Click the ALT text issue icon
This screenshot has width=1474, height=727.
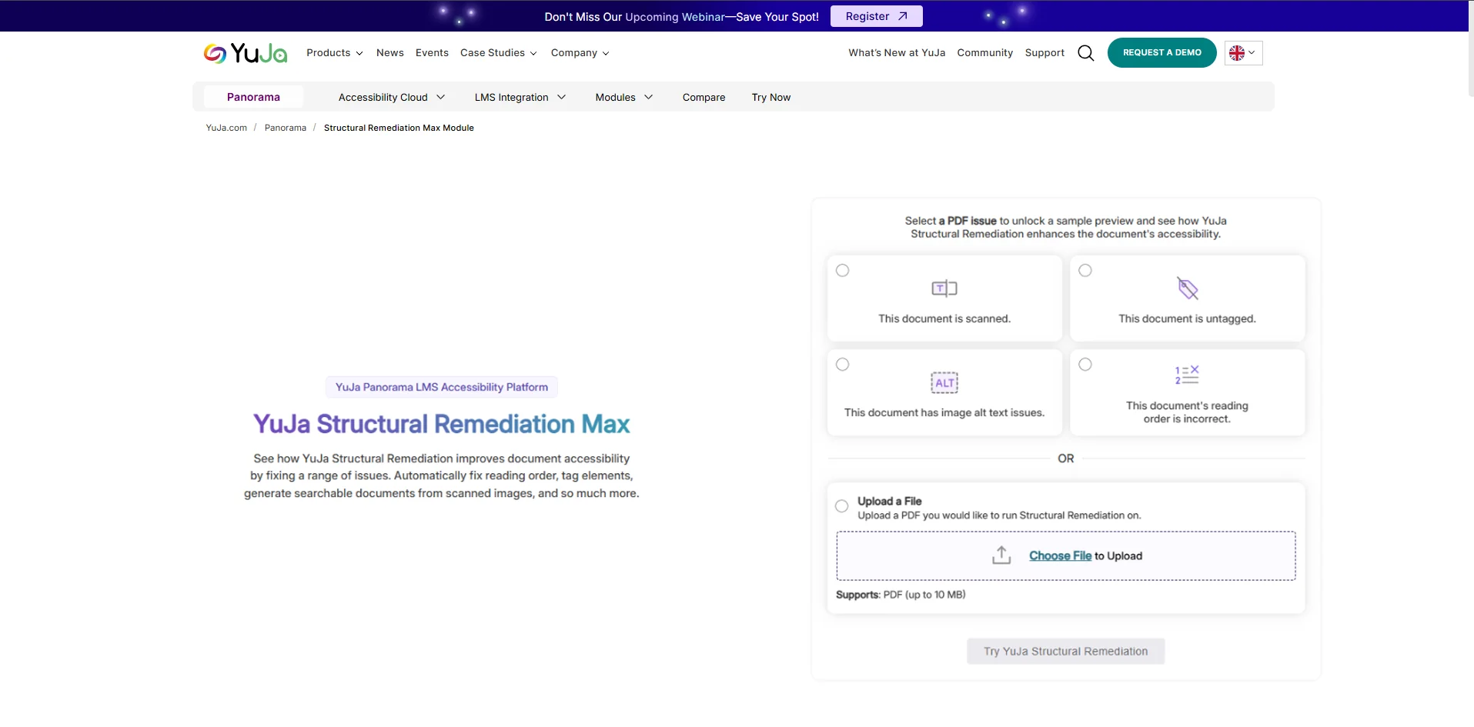click(x=944, y=382)
